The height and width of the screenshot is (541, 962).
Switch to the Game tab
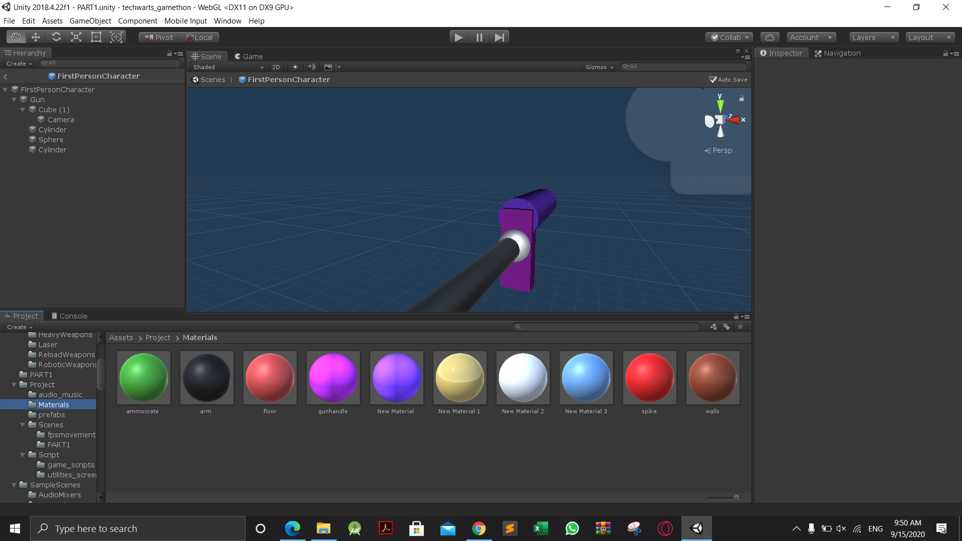(249, 56)
